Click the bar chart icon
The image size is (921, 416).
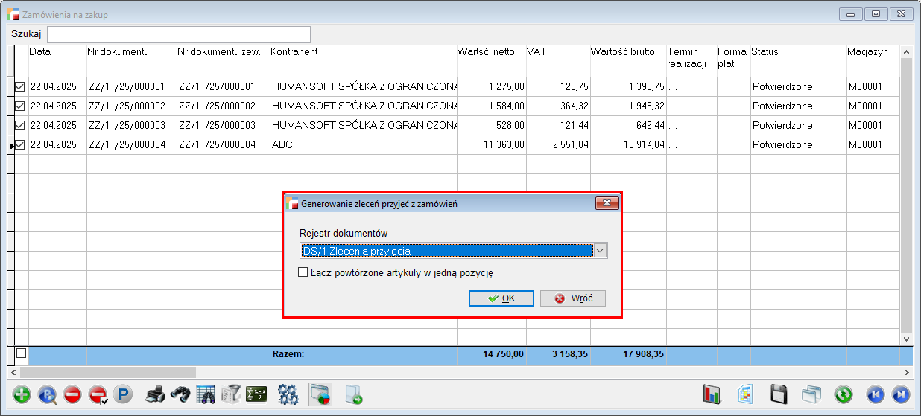[713, 394]
